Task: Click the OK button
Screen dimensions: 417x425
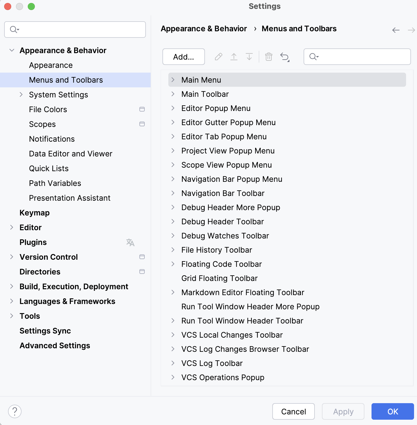Action: (392, 411)
